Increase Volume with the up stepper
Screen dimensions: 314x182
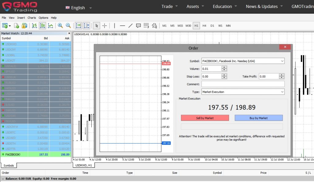tap(224, 67)
